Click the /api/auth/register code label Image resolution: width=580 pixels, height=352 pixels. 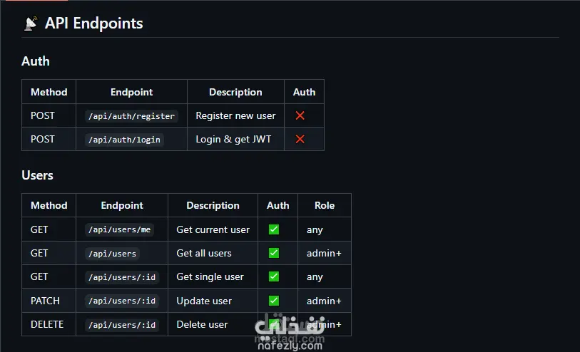(131, 116)
